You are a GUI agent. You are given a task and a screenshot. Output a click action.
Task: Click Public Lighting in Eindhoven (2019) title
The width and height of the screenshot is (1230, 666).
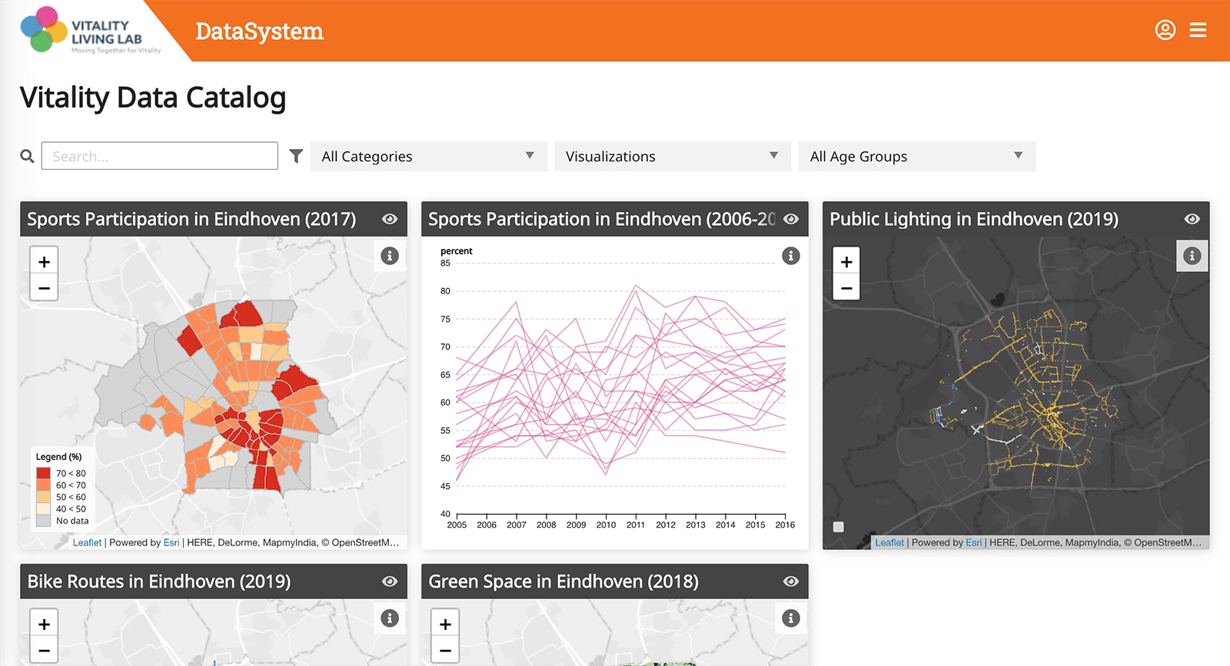click(974, 219)
